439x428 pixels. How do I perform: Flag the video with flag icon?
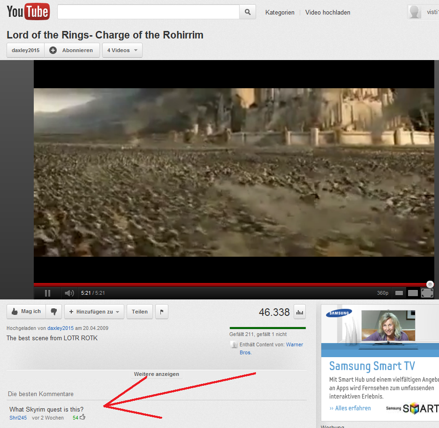click(x=161, y=312)
